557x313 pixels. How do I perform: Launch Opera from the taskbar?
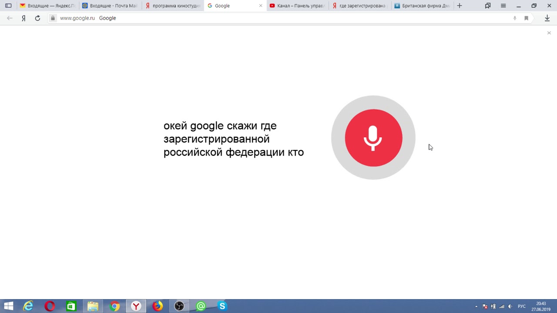coord(50,306)
